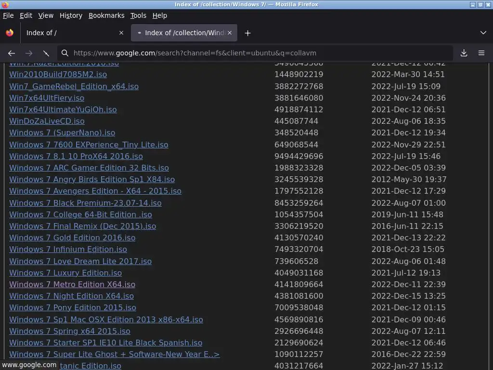Open a new tab with plus
The image size is (493, 370).
pos(248,33)
